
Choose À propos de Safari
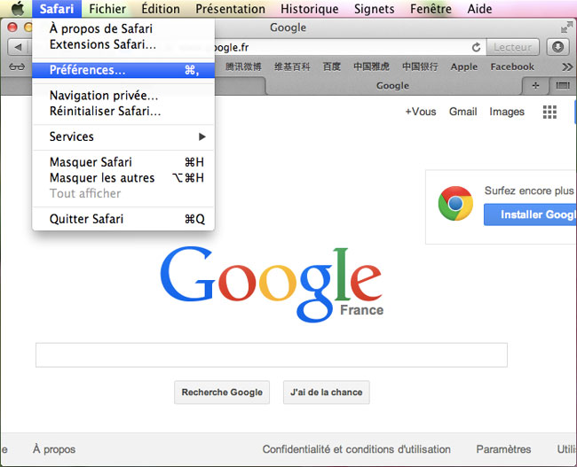(123, 28)
